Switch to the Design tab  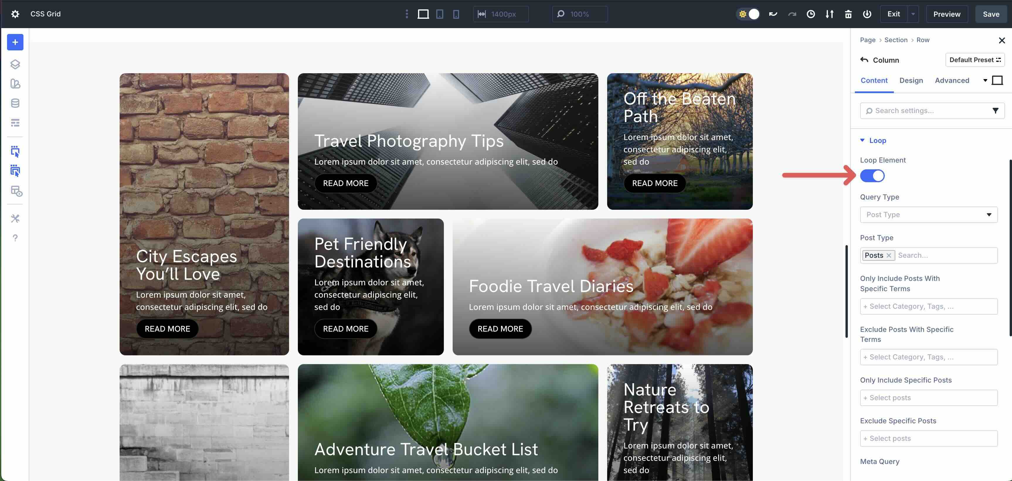911,80
